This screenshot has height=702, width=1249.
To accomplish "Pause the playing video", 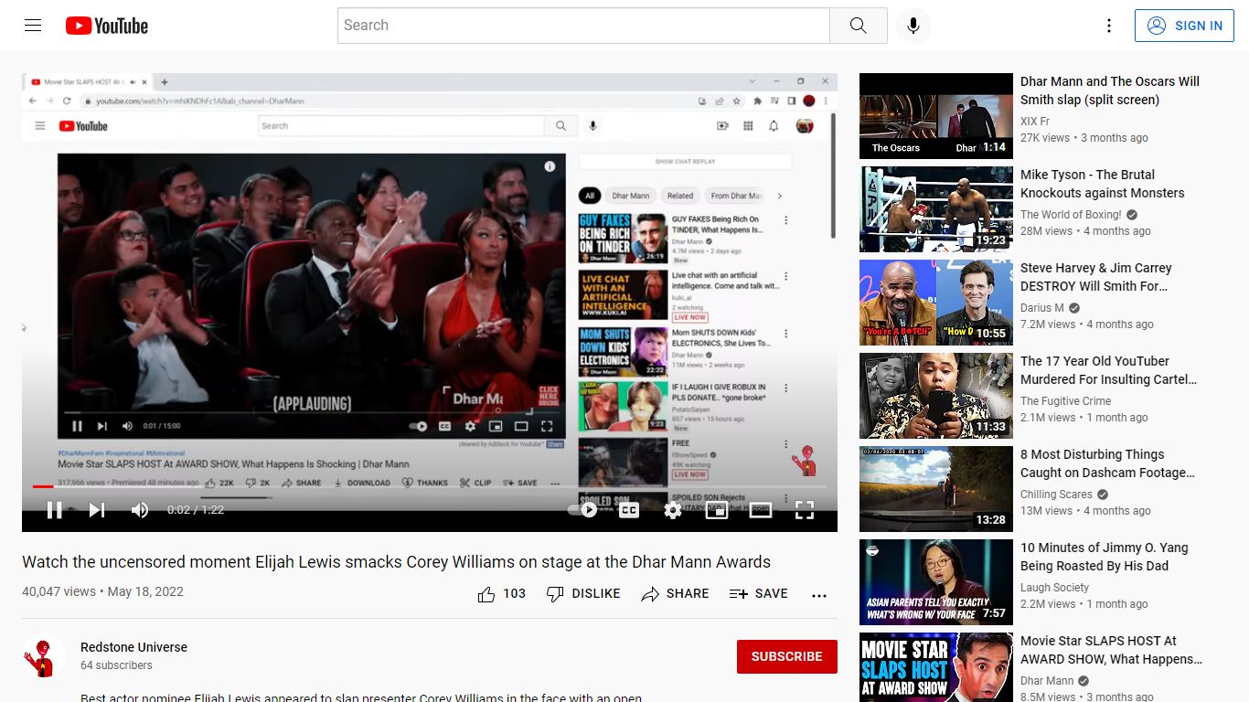I will coord(55,510).
